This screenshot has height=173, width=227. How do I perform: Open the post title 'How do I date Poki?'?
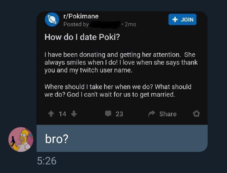point(82,37)
